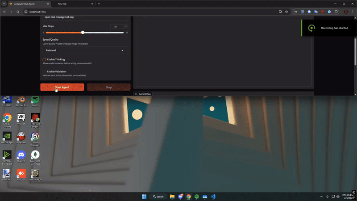The width and height of the screenshot is (357, 201).
Task: Click the Windows taskbar Search box
Action: (158, 197)
